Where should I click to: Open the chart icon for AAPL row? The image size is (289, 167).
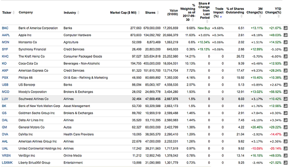point(285,35)
